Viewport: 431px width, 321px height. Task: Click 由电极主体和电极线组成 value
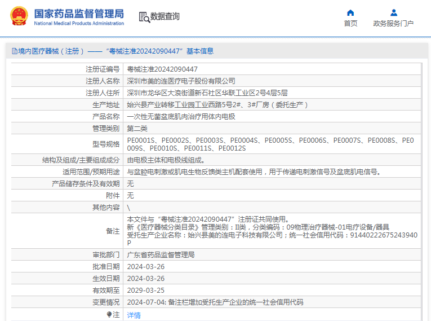(x=166, y=160)
